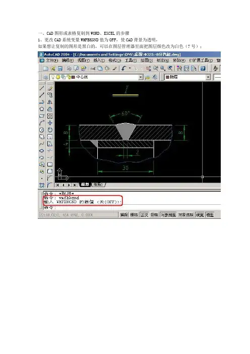Click the last-tab navigation arrow
Image resolution: width=250 pixels, height=354 pixels.
(75, 185)
